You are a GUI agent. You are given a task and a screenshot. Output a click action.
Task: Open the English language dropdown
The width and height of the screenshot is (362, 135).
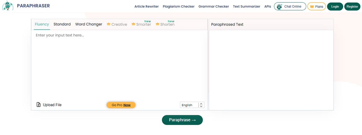click(x=189, y=105)
